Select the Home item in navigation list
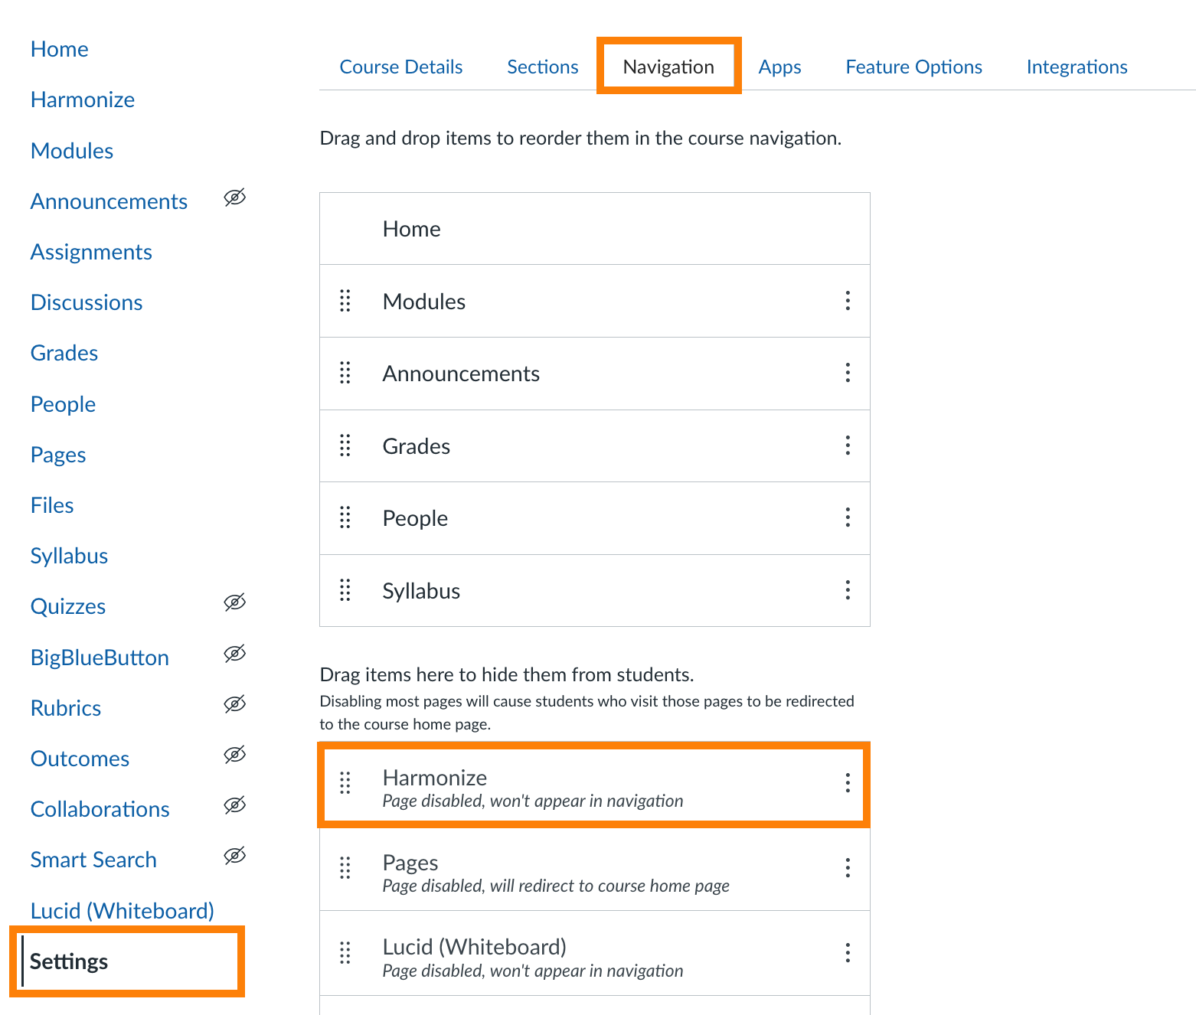1196x1015 pixels. pos(412,229)
